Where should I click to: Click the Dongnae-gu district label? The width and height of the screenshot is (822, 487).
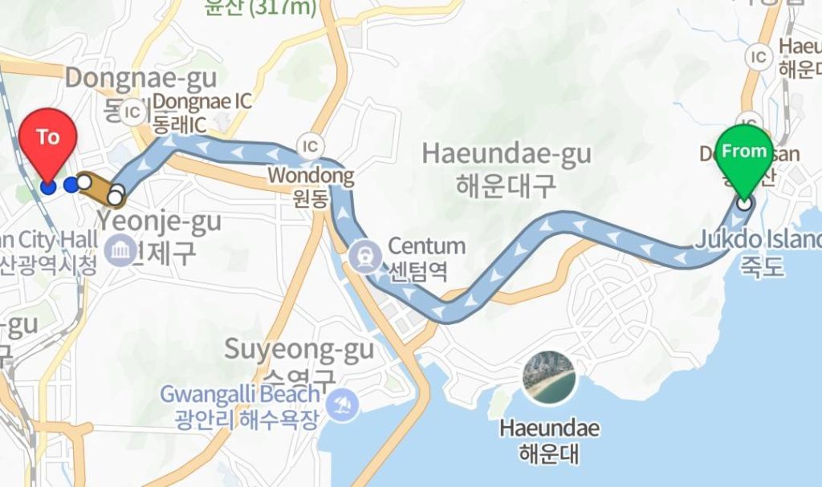(140, 78)
